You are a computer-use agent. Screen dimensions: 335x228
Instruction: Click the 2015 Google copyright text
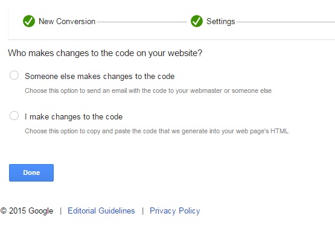31,211
